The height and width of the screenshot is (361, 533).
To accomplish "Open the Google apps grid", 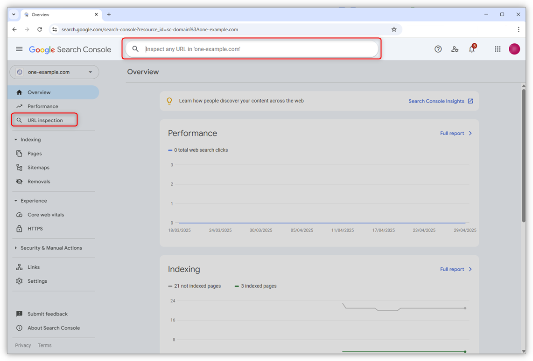I will click(x=498, y=49).
